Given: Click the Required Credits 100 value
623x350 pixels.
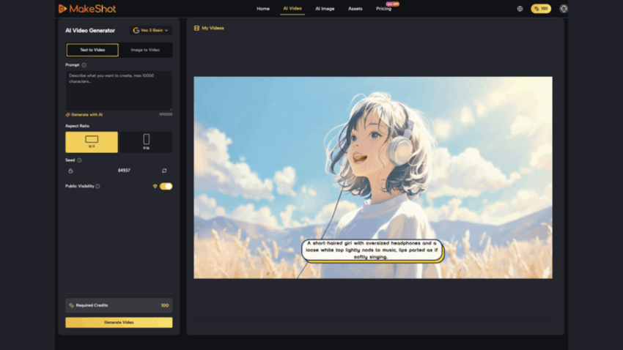Looking at the screenshot, I should click(x=164, y=305).
